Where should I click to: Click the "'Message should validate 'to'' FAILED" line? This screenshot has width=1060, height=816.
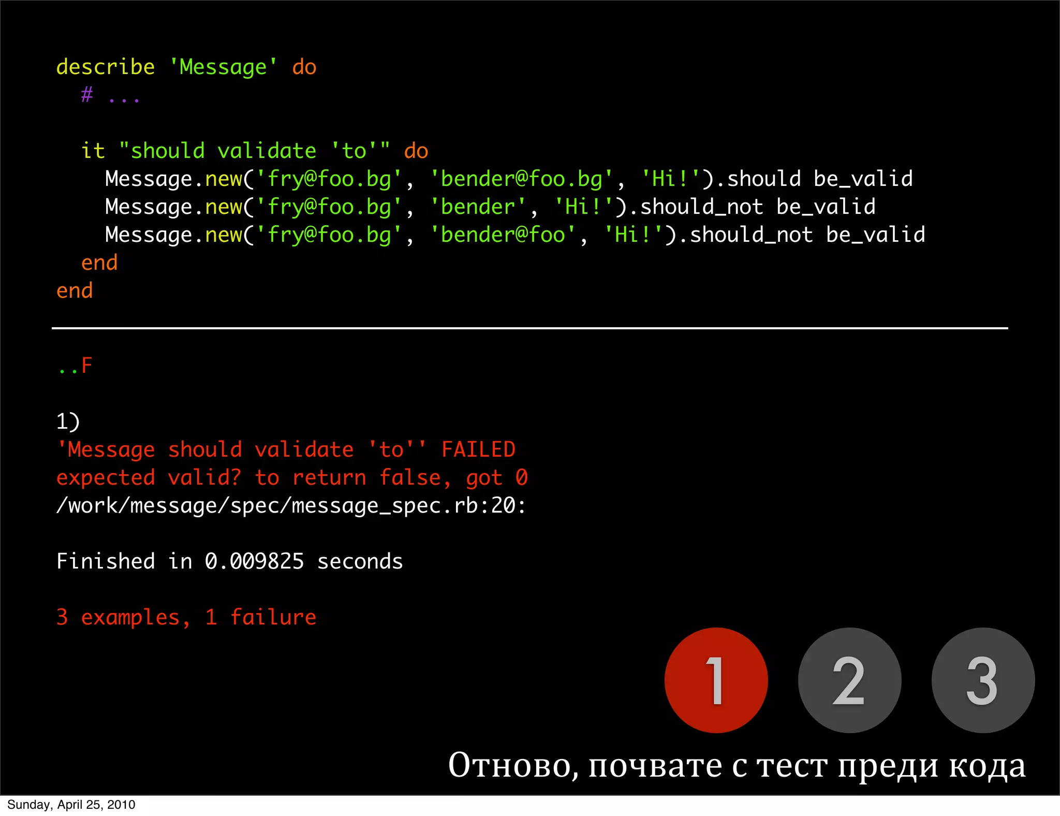286,449
